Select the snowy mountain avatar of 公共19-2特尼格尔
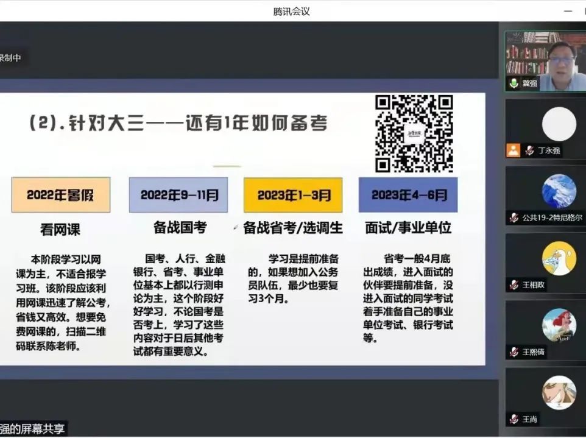This screenshot has height=438, width=586. 559,191
